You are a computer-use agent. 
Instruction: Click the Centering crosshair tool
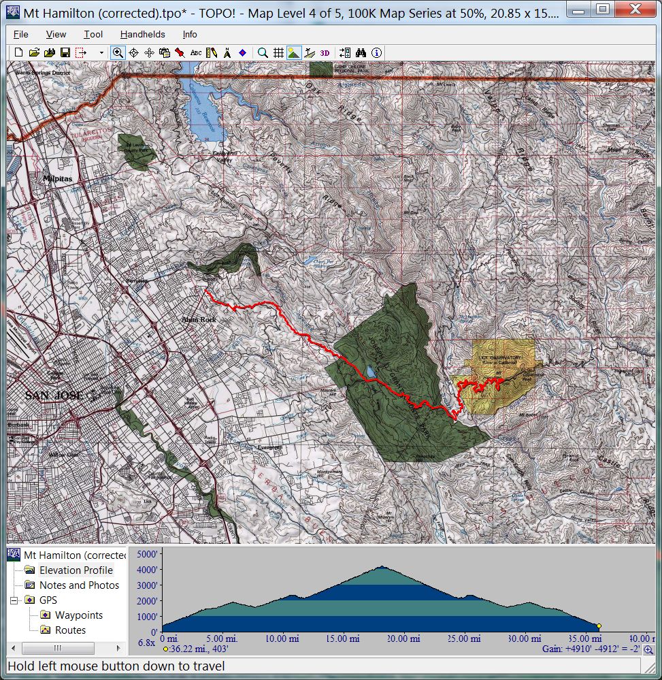(133, 52)
